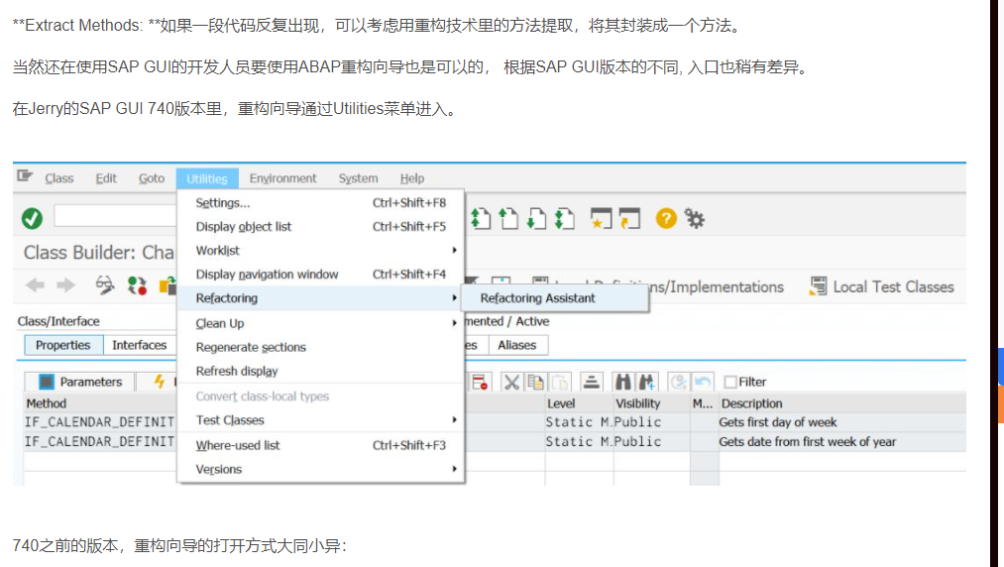Open the Help menu
Image resolution: width=1004 pixels, height=567 pixels.
(x=411, y=178)
